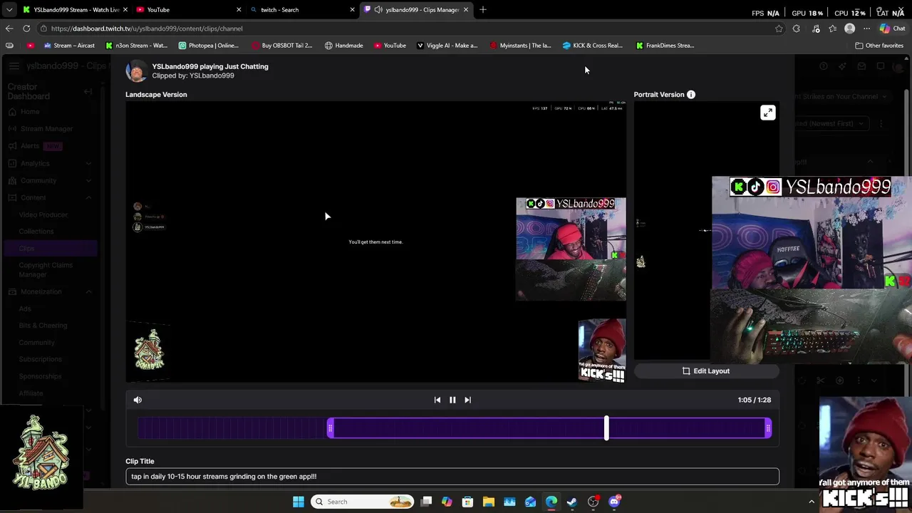Screen dimensions: 912x513
Task: Collapse the Creator Dashboard sidebar
Action: [88, 91]
